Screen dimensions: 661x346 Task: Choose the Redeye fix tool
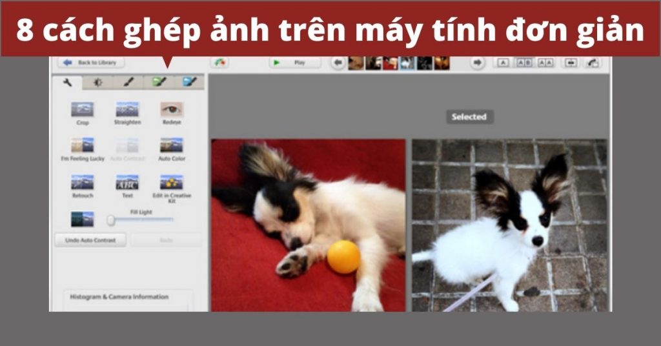[172, 114]
